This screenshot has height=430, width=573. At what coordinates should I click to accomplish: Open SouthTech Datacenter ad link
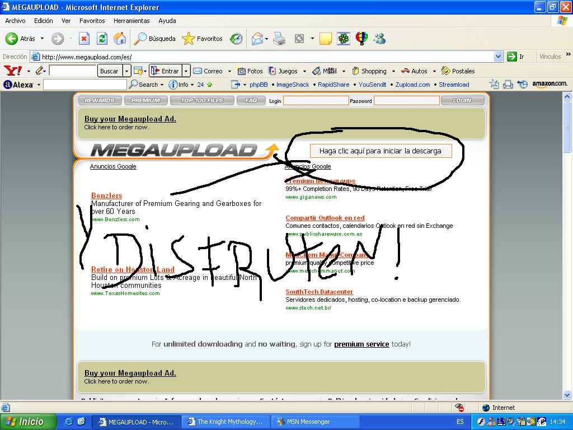[x=320, y=292]
